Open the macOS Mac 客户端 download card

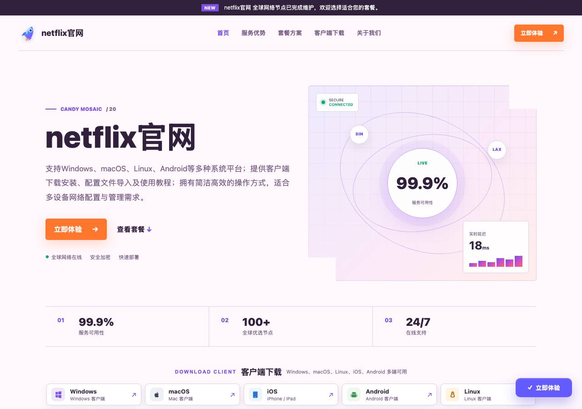[192, 394]
